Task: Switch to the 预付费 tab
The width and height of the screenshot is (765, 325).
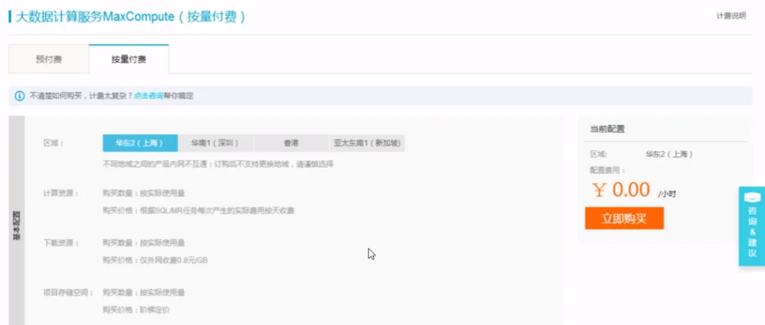Action: (49, 60)
